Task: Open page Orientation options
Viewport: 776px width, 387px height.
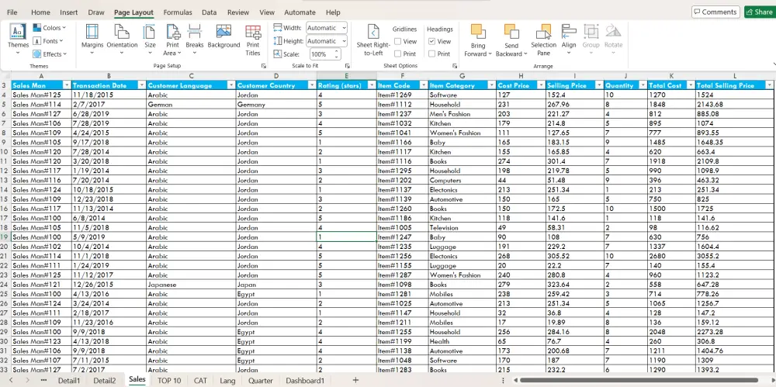Action: click(123, 39)
